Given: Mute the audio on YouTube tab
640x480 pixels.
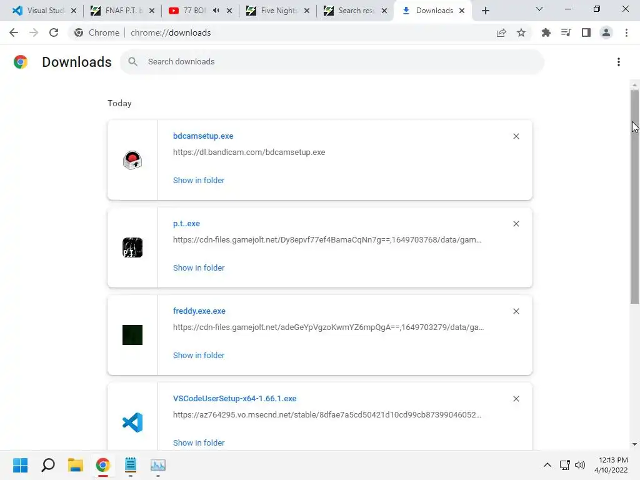Looking at the screenshot, I should [x=216, y=11].
